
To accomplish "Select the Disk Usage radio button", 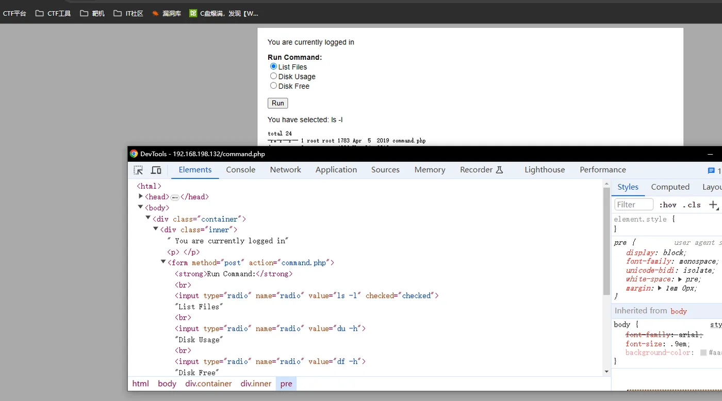I will [x=273, y=76].
